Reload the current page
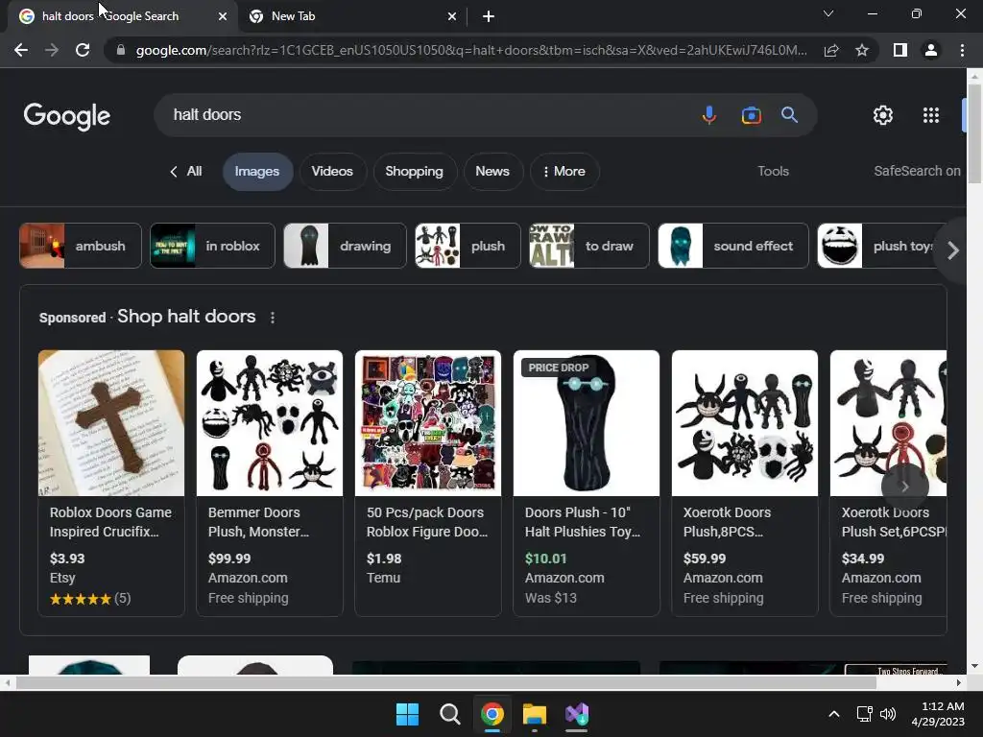 [x=83, y=50]
